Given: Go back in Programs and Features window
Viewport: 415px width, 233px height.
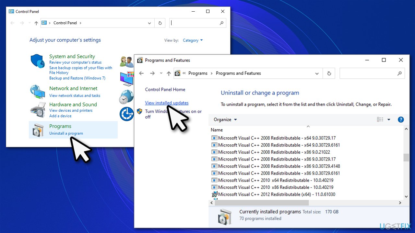Looking at the screenshot, I should tap(141, 73).
